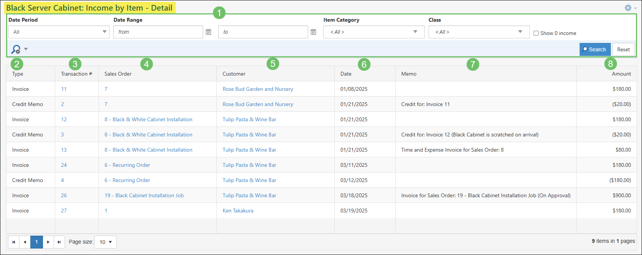Viewport: 642px width, 255px height.
Task: Click the date 03/11/2025 cell
Action: click(354, 165)
